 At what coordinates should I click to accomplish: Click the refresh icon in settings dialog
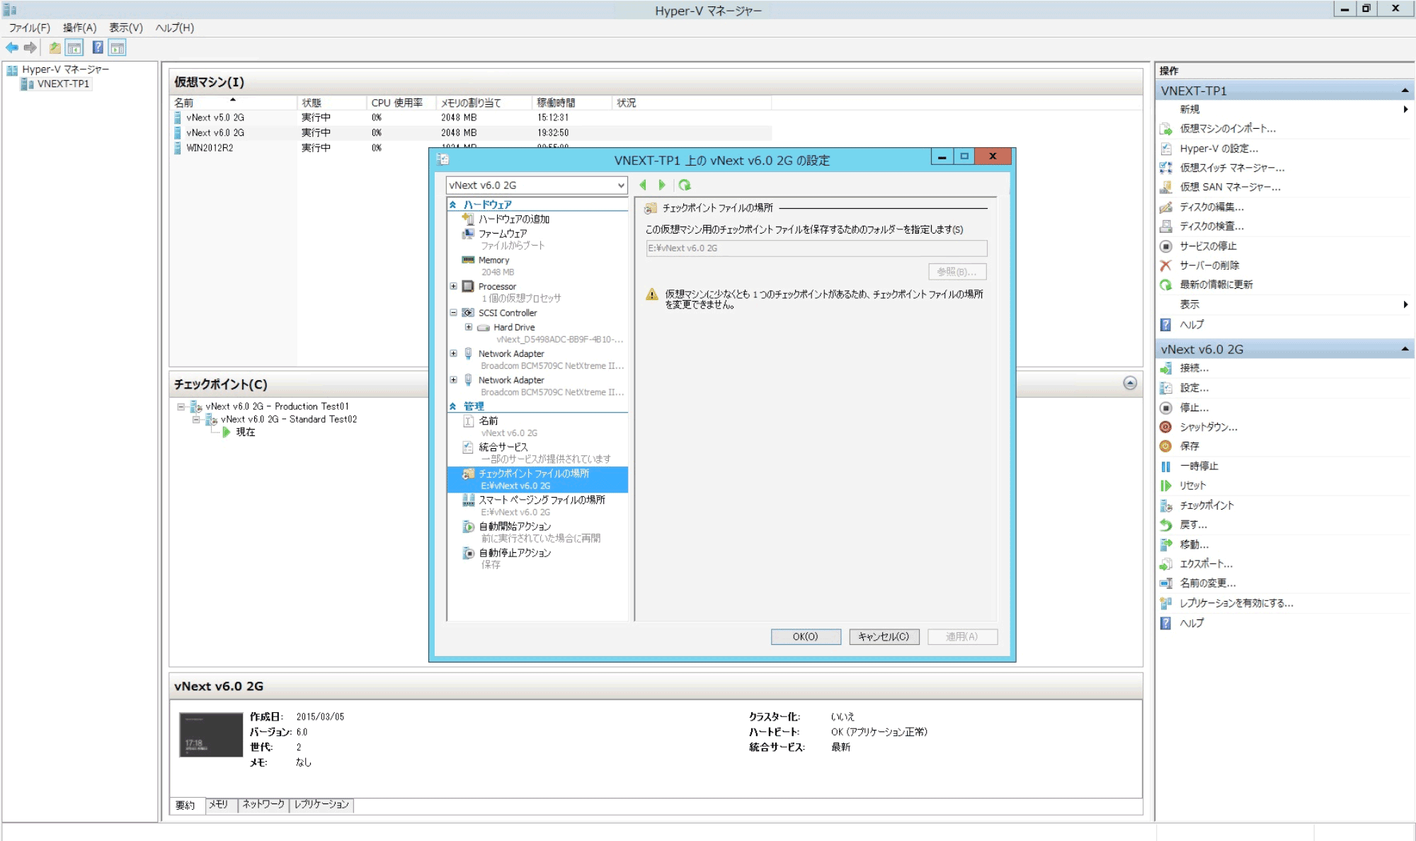click(x=685, y=185)
